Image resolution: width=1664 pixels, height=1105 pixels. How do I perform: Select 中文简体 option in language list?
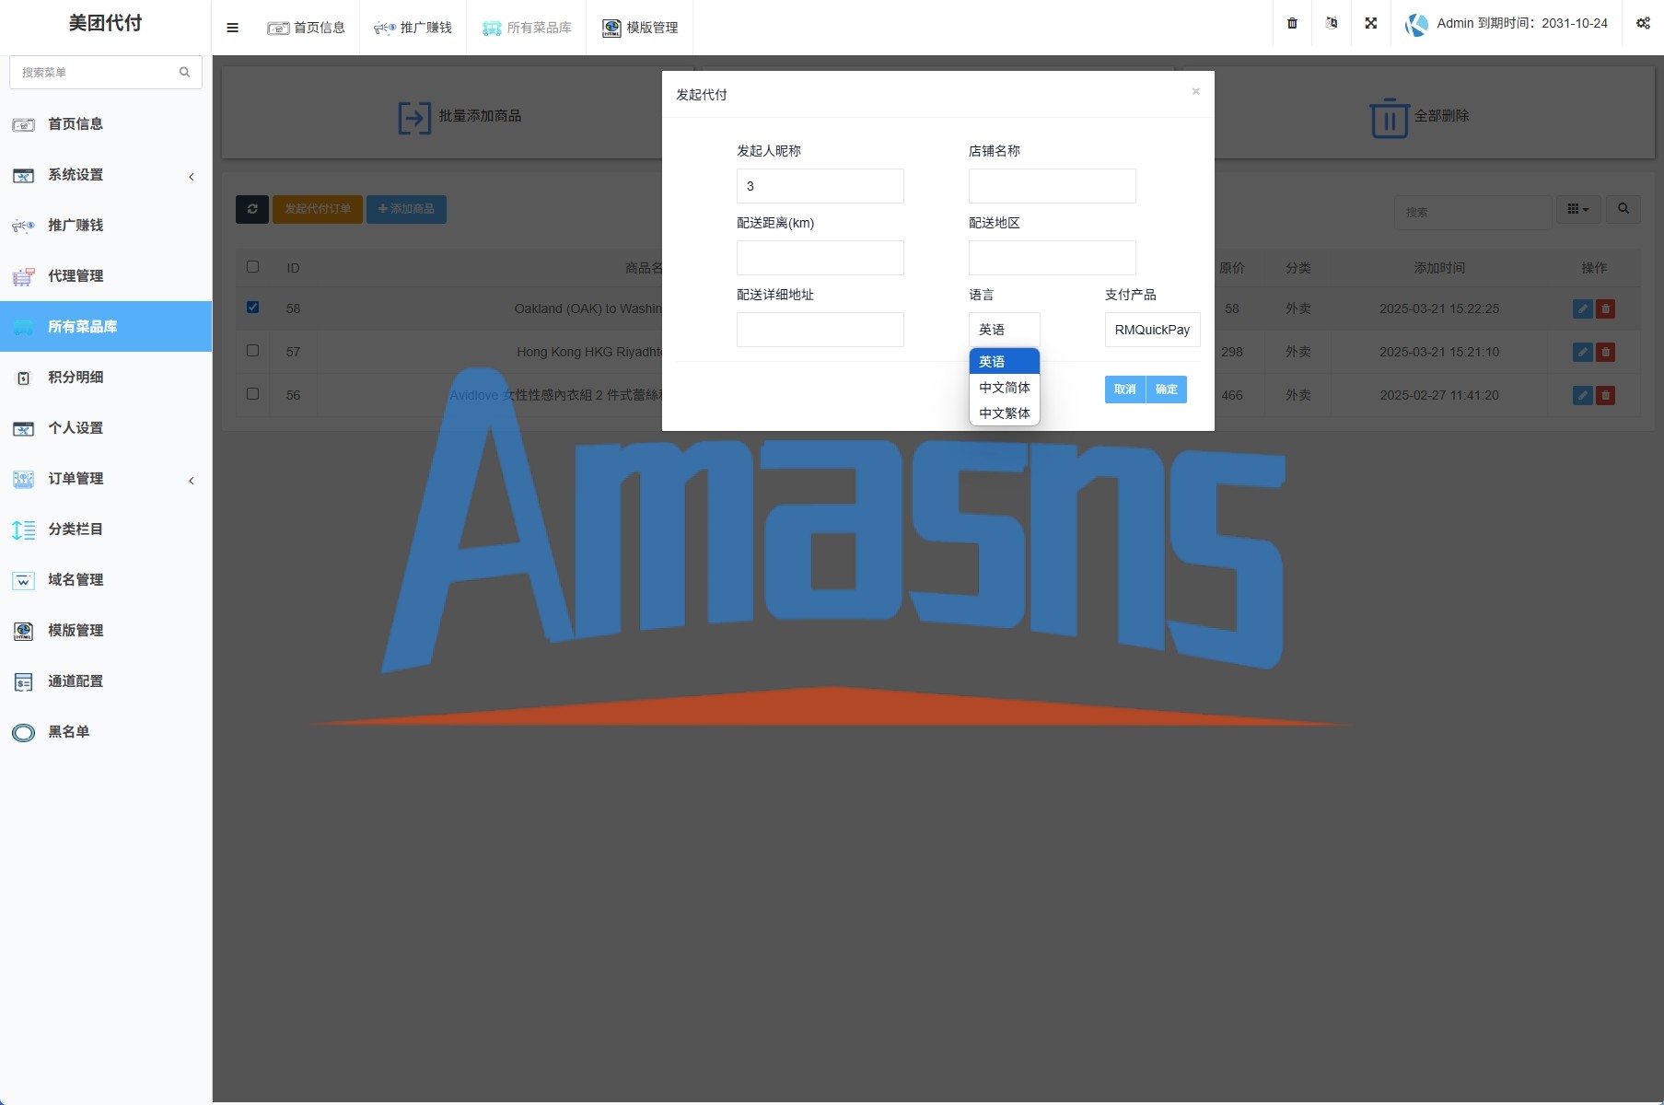pos(1004,388)
